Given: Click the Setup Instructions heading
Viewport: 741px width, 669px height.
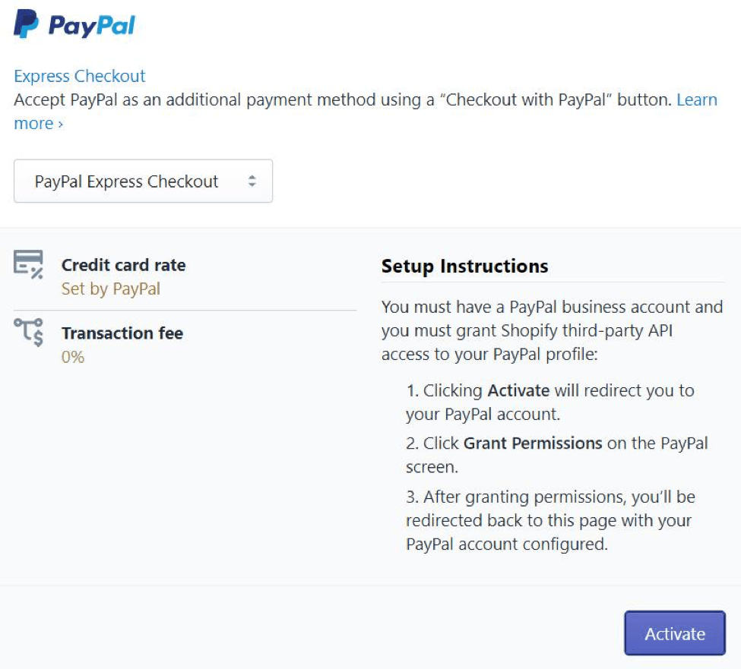Looking at the screenshot, I should pos(464,267).
